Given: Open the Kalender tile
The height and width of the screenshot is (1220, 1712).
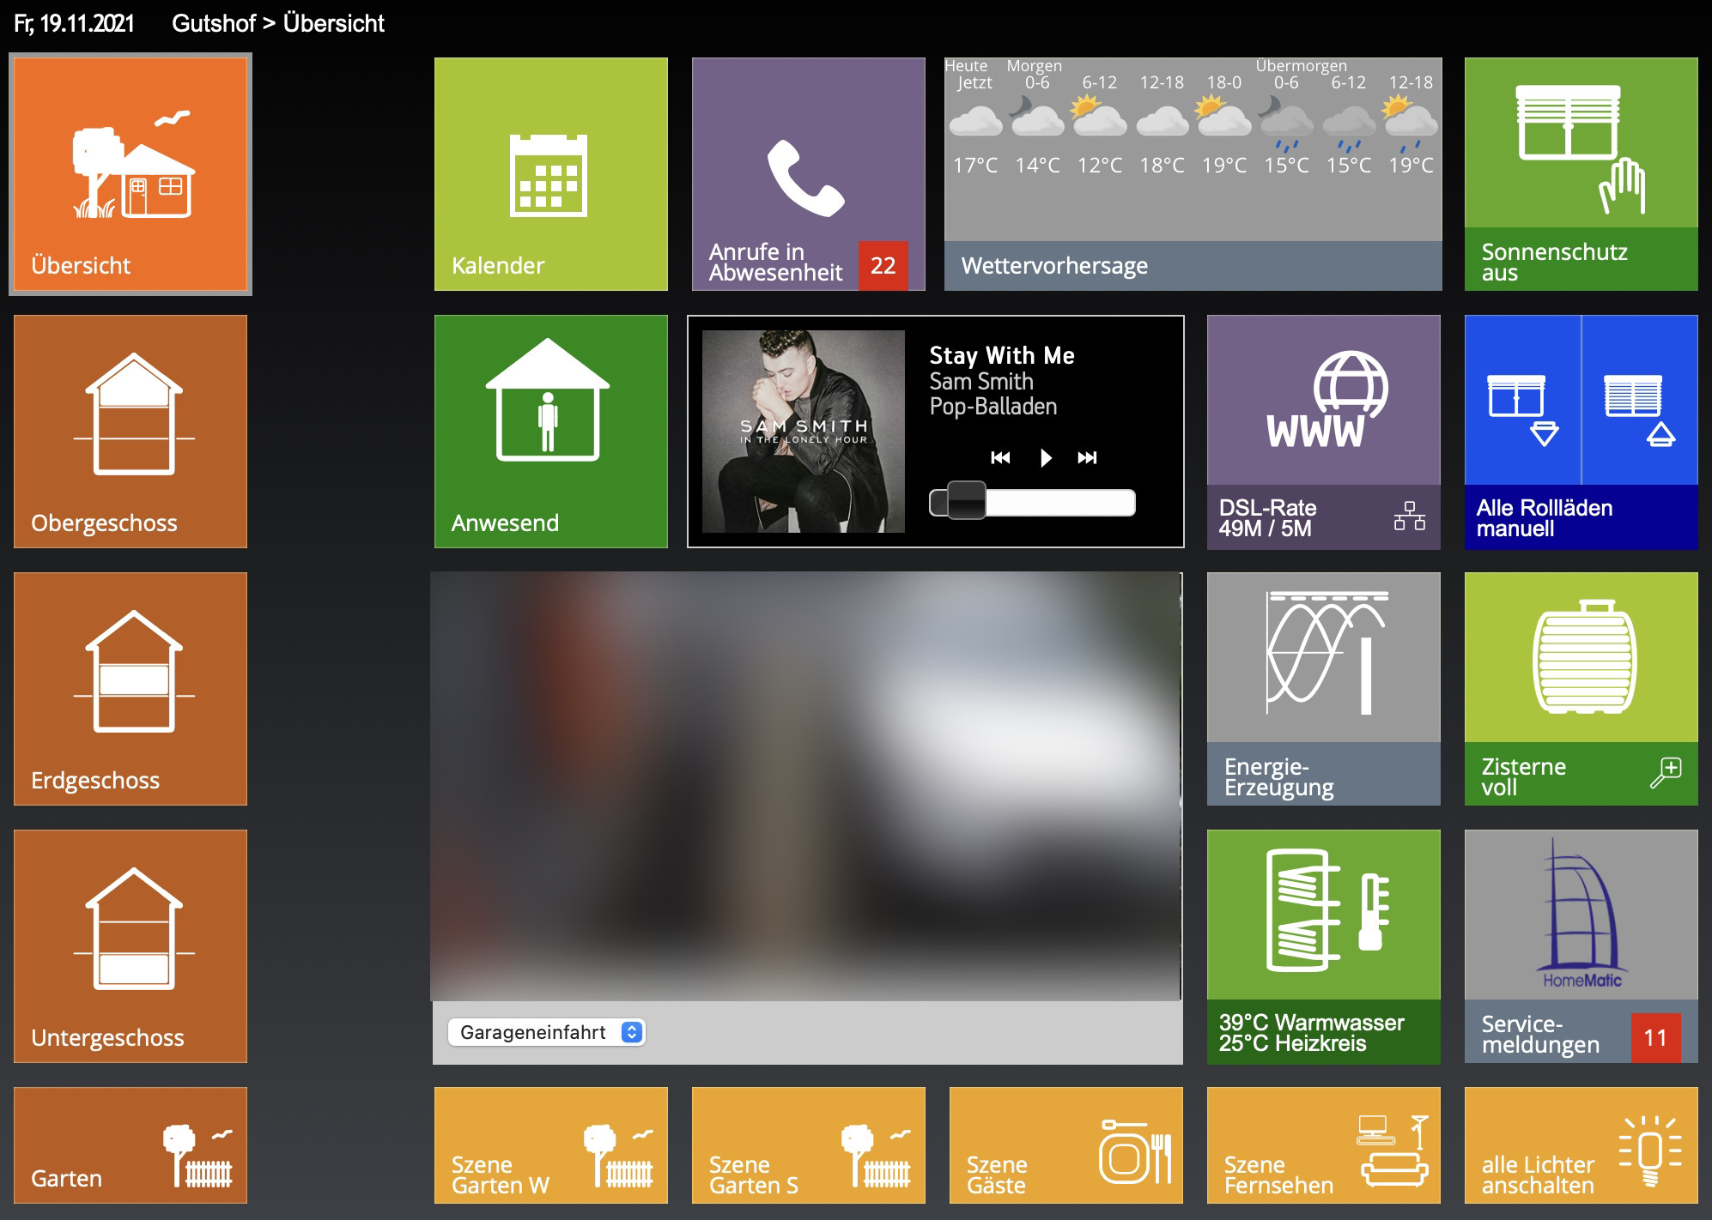Looking at the screenshot, I should pos(550,174).
